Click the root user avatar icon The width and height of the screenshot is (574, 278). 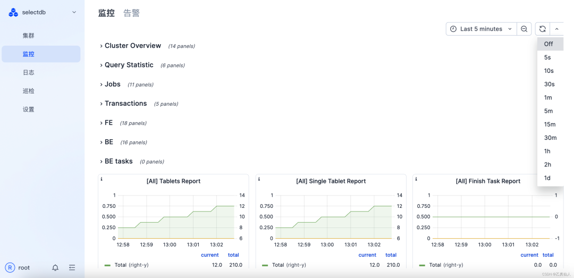coord(11,268)
